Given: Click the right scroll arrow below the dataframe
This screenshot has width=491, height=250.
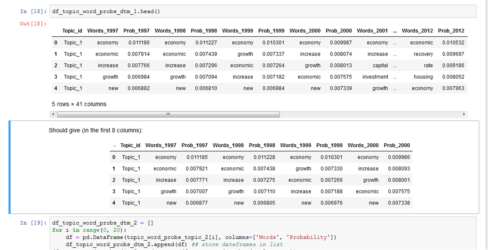Looking at the screenshot, I should (x=464, y=114).
